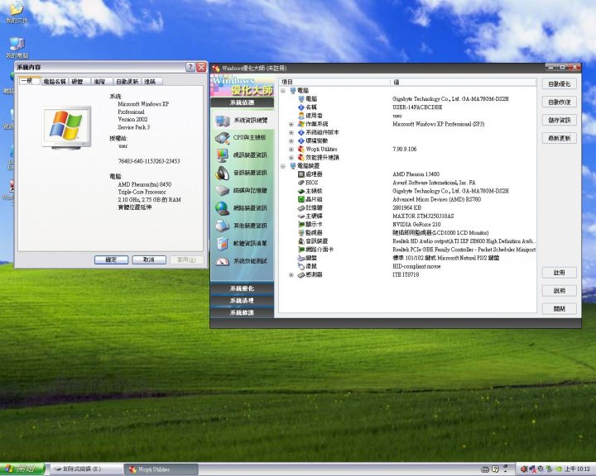
Task: Click the BIOS row icon
Action: point(301,183)
